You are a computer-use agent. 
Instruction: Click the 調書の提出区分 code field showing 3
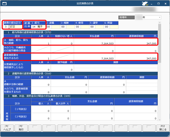coord(6,27)
